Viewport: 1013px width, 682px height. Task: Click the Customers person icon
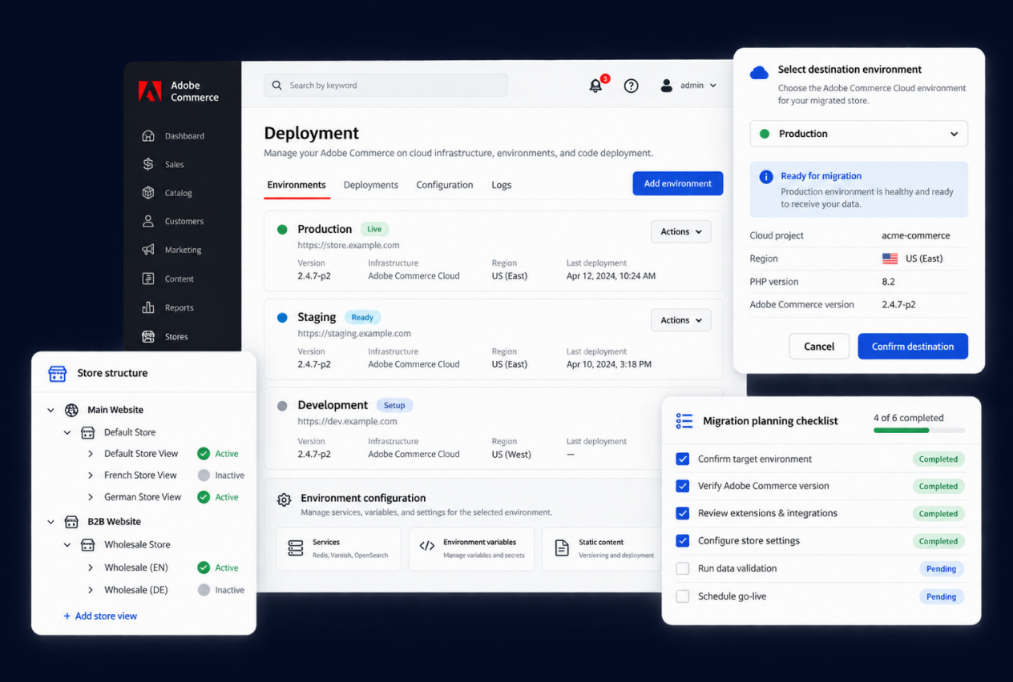(148, 221)
